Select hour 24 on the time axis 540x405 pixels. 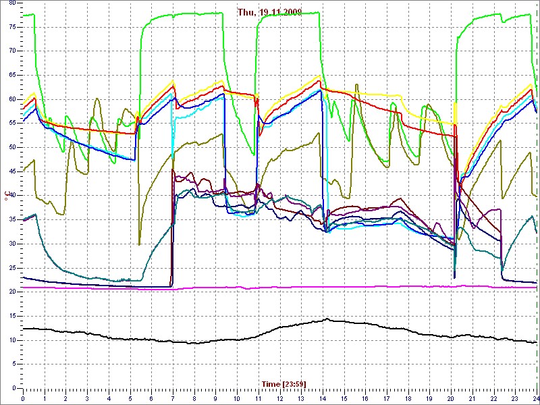(536, 399)
